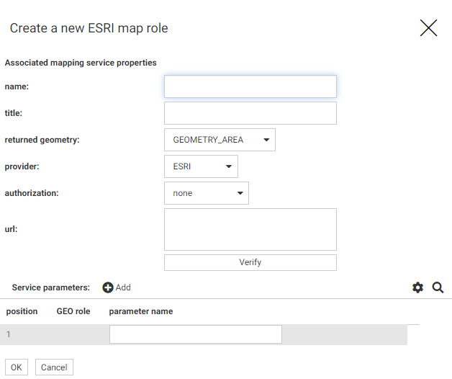452x379 pixels.
Task: Click the position column header
Action: point(22,311)
